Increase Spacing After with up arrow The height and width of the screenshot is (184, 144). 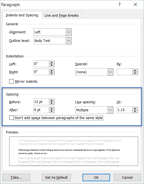(52, 109)
